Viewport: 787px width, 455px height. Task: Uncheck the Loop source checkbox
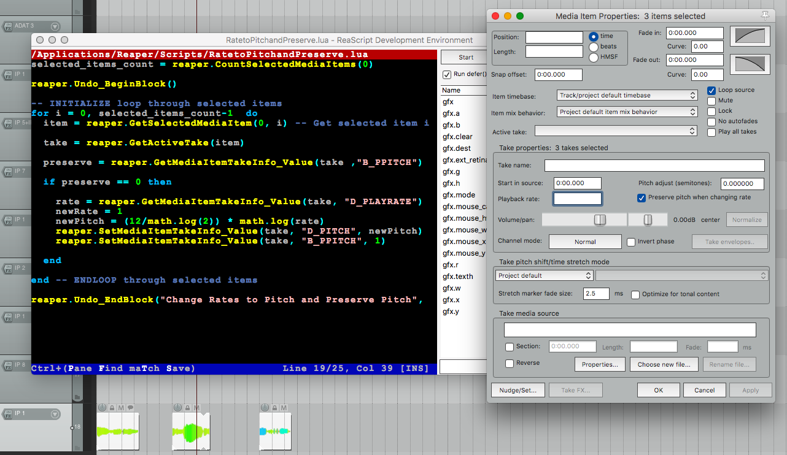pos(711,90)
